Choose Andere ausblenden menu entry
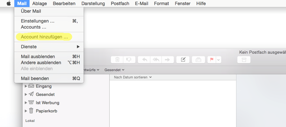Viewport: 286px width, 127px height. point(49,63)
